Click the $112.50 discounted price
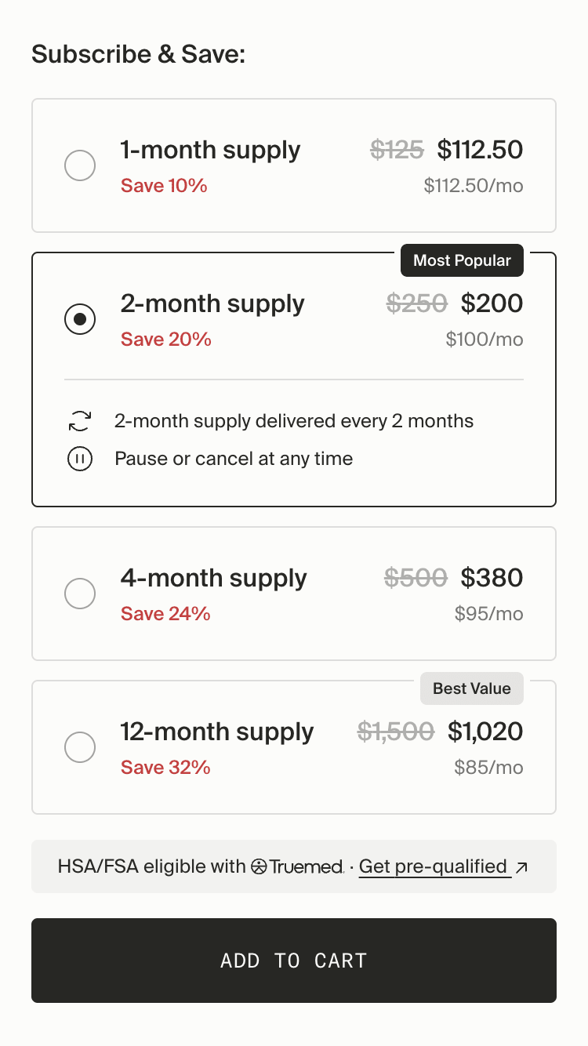588x1046 pixels. [x=480, y=150]
